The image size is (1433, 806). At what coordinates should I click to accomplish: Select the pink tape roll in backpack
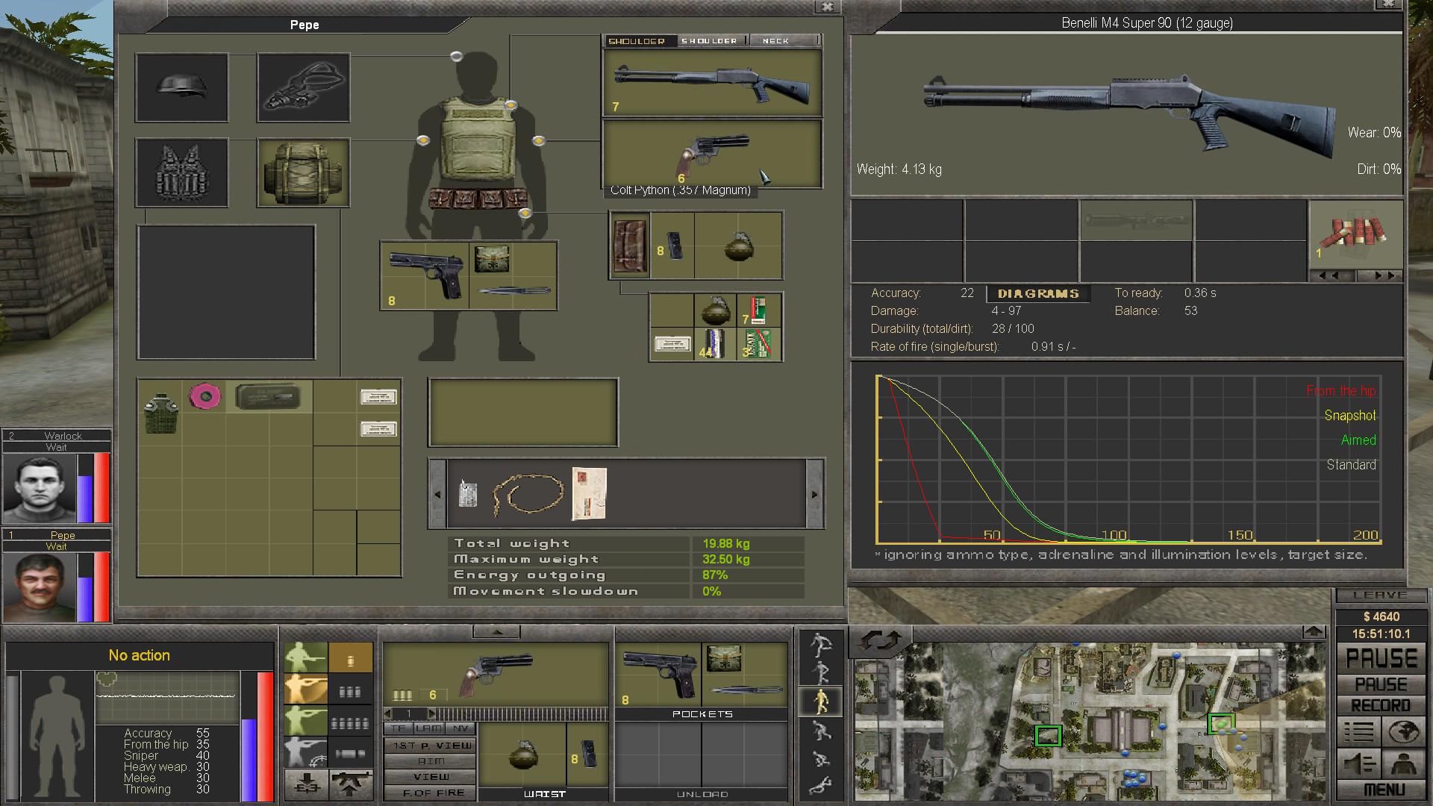coord(205,396)
